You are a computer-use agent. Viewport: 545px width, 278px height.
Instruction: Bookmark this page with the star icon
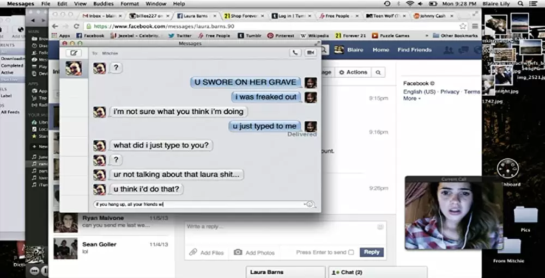tap(463, 26)
